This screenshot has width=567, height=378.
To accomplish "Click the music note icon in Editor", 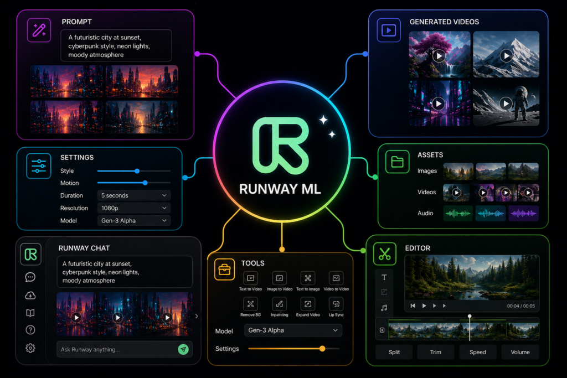I will (x=384, y=308).
